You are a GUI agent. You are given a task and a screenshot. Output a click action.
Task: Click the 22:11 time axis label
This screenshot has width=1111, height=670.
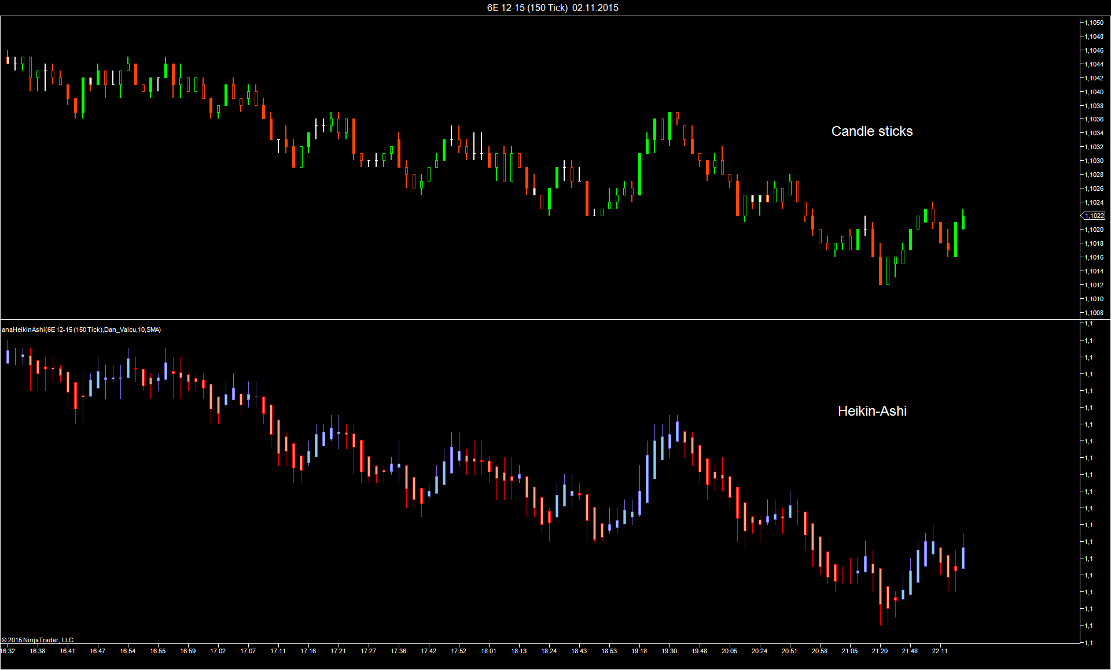coord(940,651)
